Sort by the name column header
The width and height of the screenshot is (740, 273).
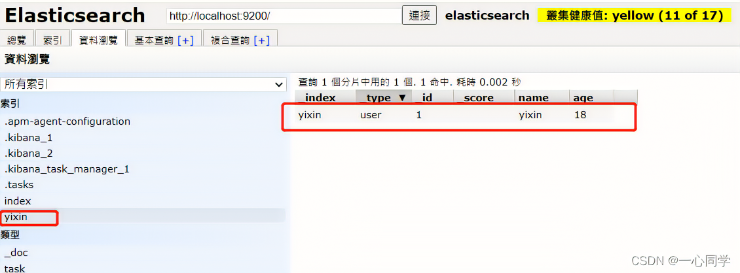(542, 97)
